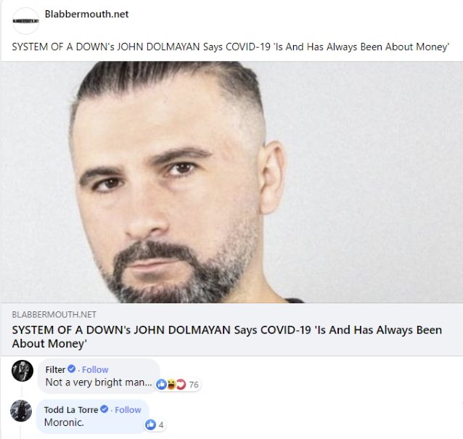Open the article headline below the photo
The width and height of the screenshot is (463, 439).
point(226,337)
